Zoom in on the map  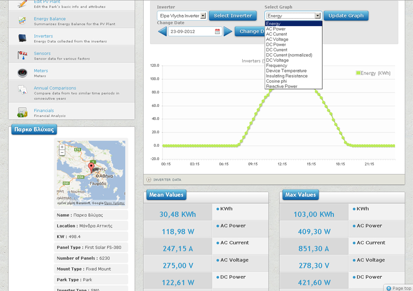(62, 147)
